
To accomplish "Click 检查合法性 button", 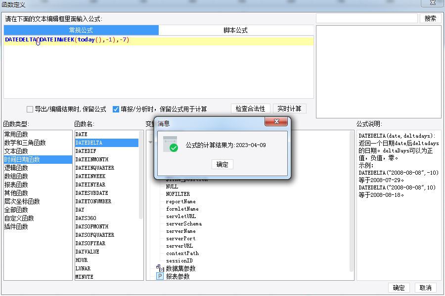I will click(250, 109).
